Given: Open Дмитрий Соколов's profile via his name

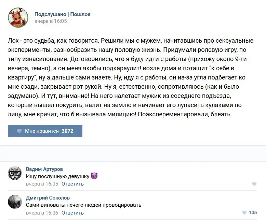Looking at the screenshot, I should 48,198.
